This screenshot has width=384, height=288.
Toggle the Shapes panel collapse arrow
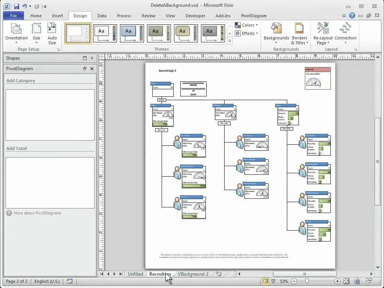click(92, 58)
